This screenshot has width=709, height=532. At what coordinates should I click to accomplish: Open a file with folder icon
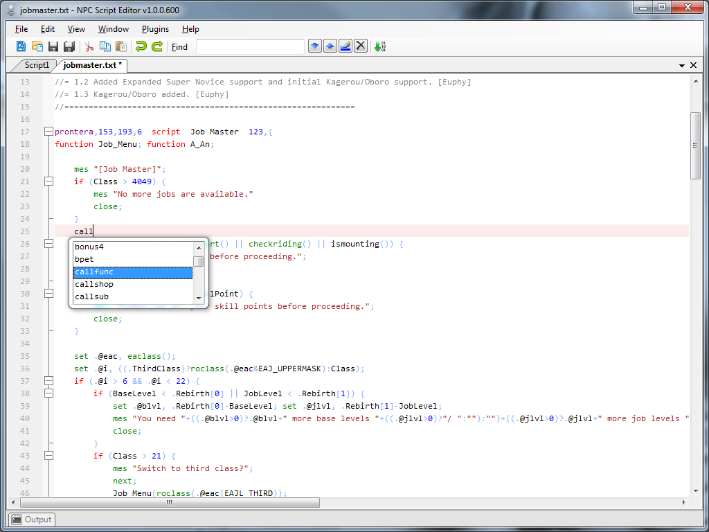tap(37, 46)
